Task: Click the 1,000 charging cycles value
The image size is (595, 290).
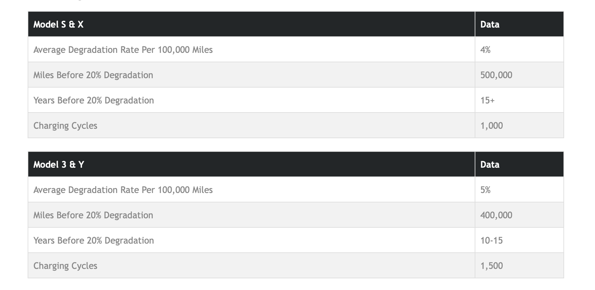Action: tap(492, 126)
